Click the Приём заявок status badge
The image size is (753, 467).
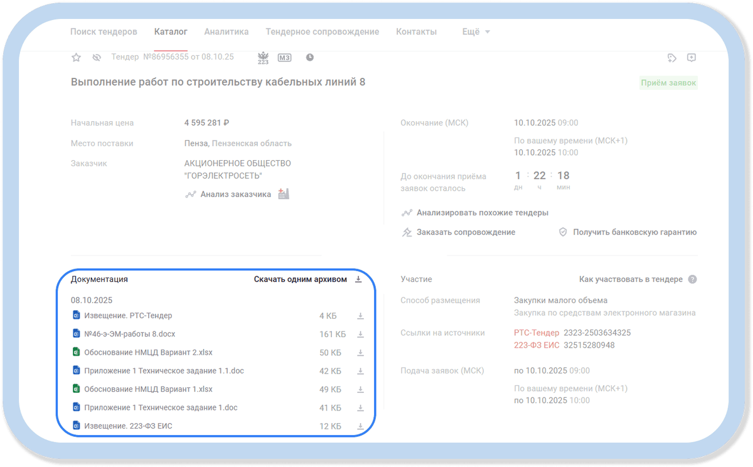(668, 83)
